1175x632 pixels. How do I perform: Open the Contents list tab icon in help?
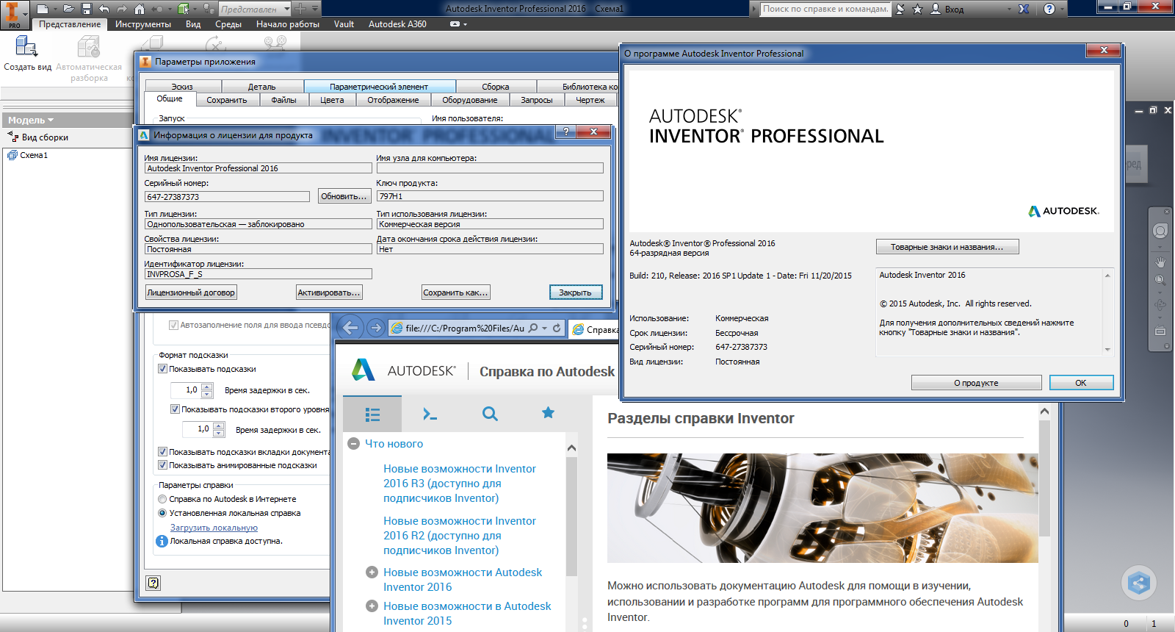372,414
